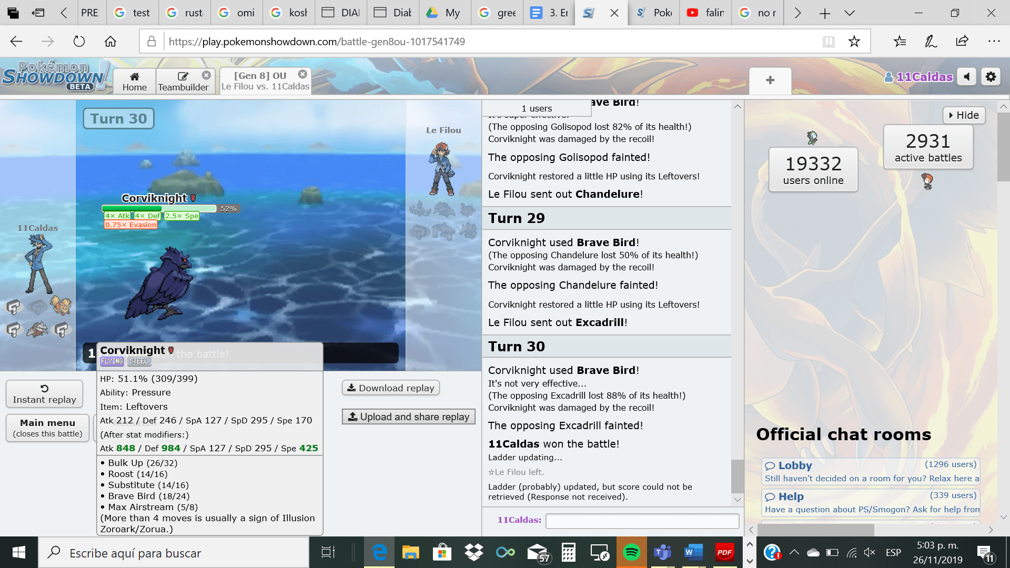Open Microsoft Teams from taskbar
1010x568 pixels.
(662, 552)
